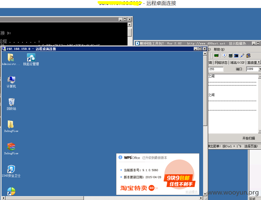Click the info speech bubble toolbar icon
Screen dimensions: 261x200
[x=224, y=55]
